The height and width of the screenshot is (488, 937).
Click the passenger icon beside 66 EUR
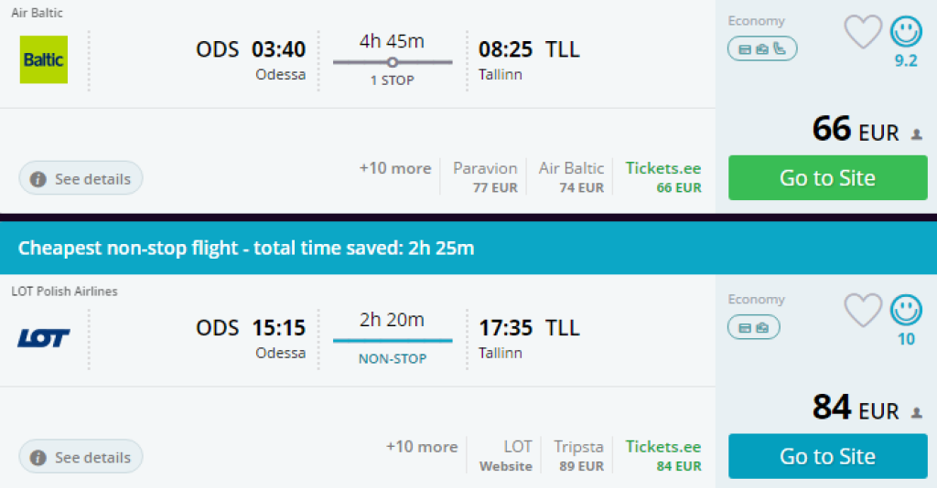tap(917, 134)
